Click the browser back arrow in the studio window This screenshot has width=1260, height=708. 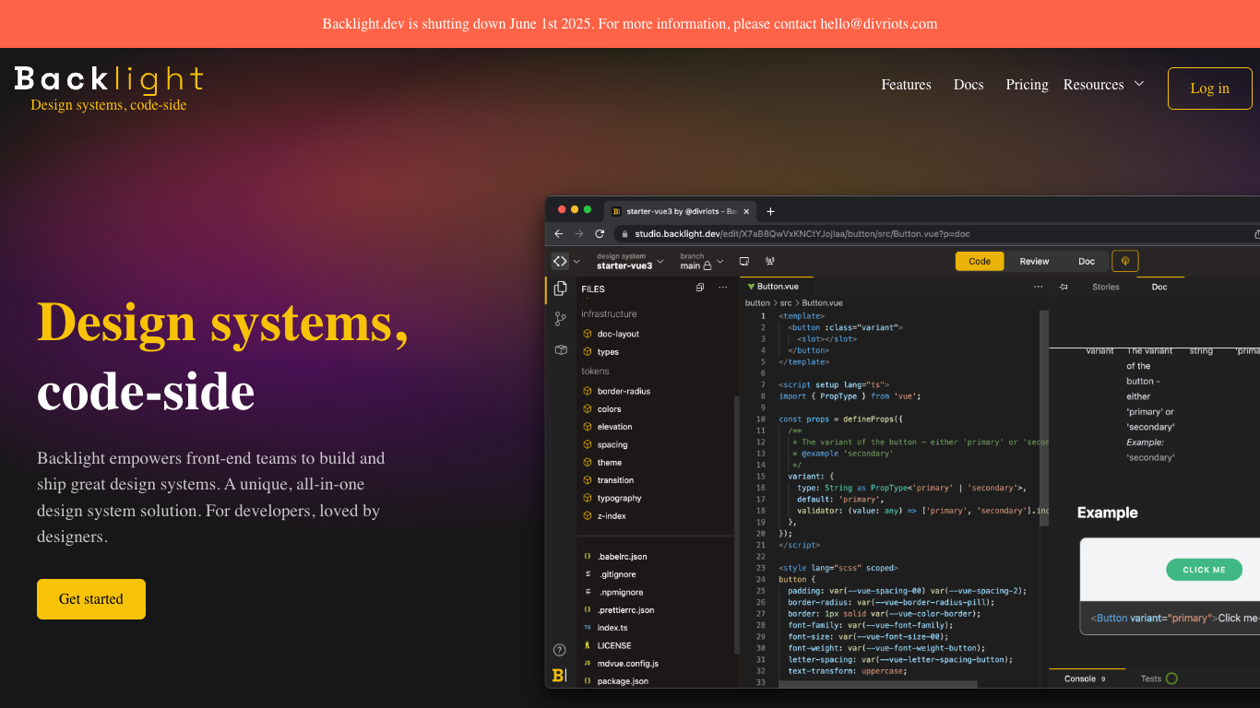tap(558, 234)
